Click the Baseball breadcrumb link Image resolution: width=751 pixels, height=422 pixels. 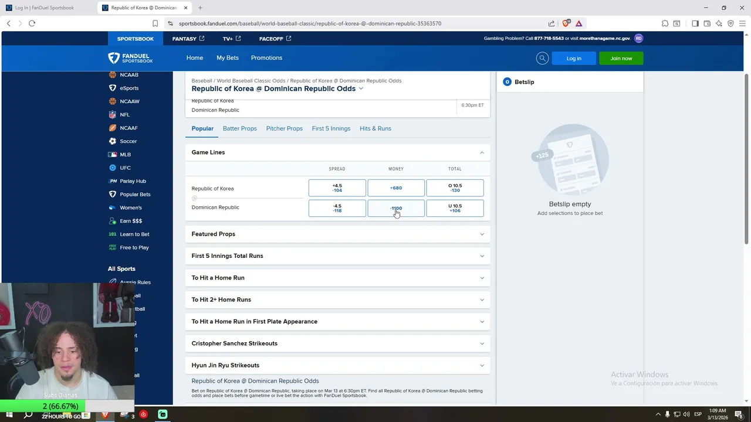(x=202, y=81)
